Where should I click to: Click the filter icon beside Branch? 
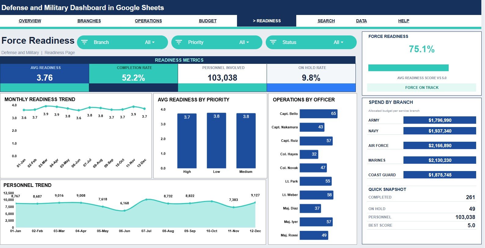84,42
